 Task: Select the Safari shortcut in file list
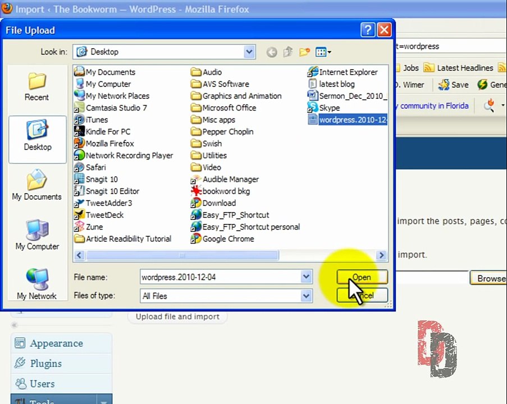90,167
